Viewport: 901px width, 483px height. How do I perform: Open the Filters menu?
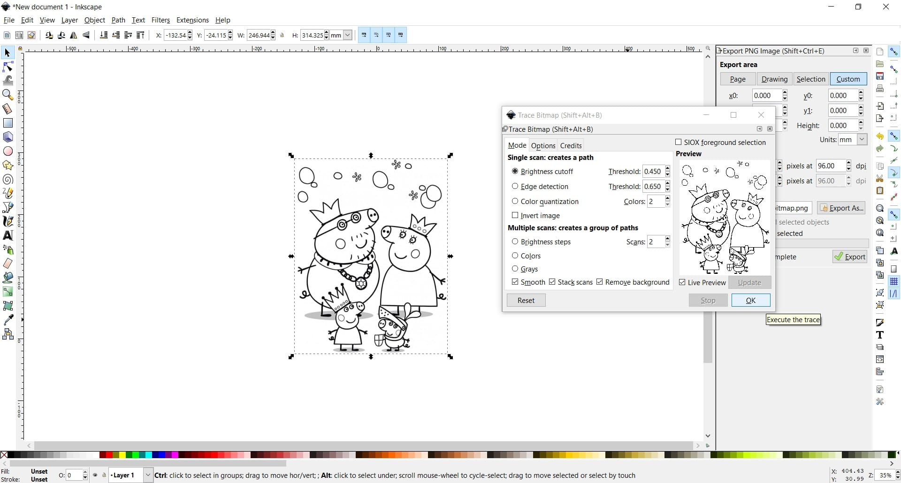click(x=160, y=20)
